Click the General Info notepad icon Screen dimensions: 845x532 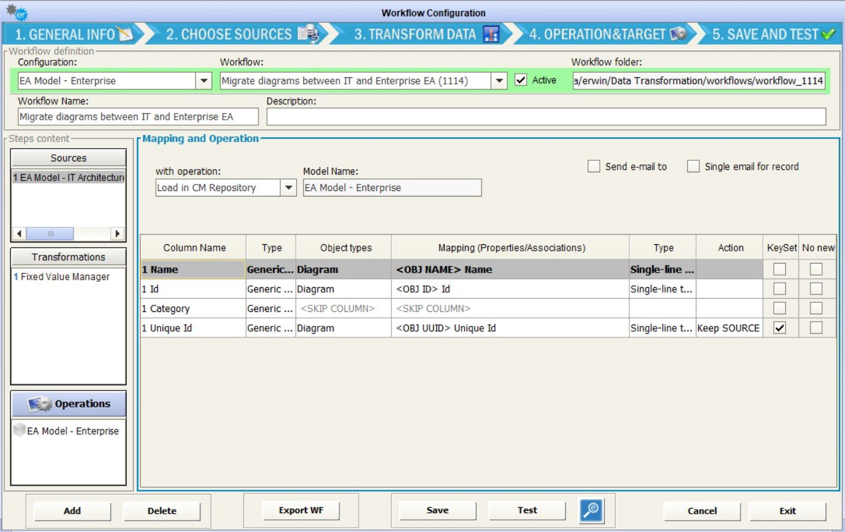[x=126, y=34]
